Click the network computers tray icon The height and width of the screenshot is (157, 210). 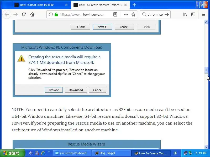186,153
